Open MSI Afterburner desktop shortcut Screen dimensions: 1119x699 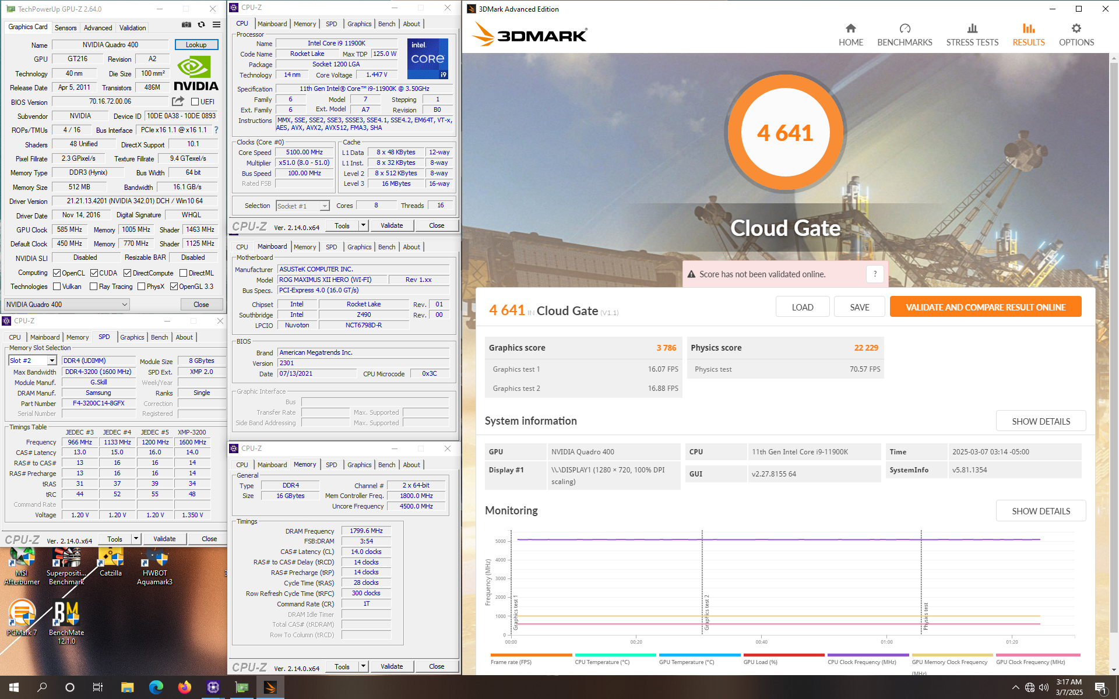[x=22, y=566]
